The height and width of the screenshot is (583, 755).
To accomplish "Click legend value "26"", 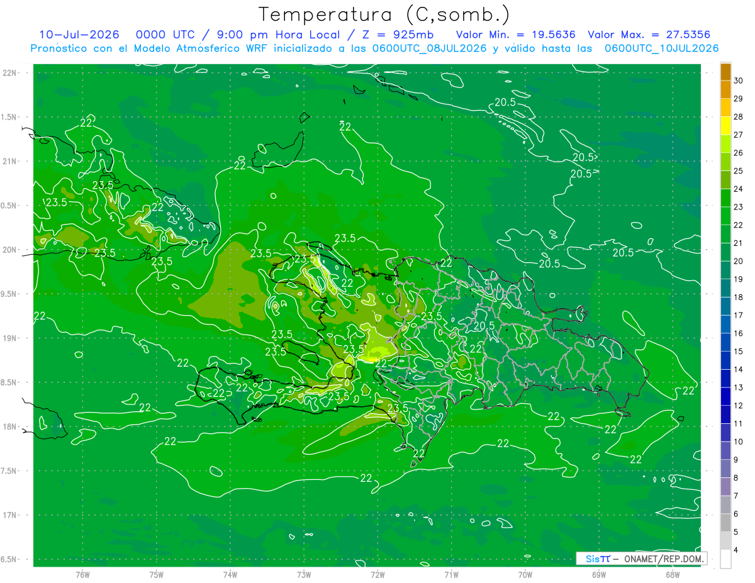I will tap(739, 152).
